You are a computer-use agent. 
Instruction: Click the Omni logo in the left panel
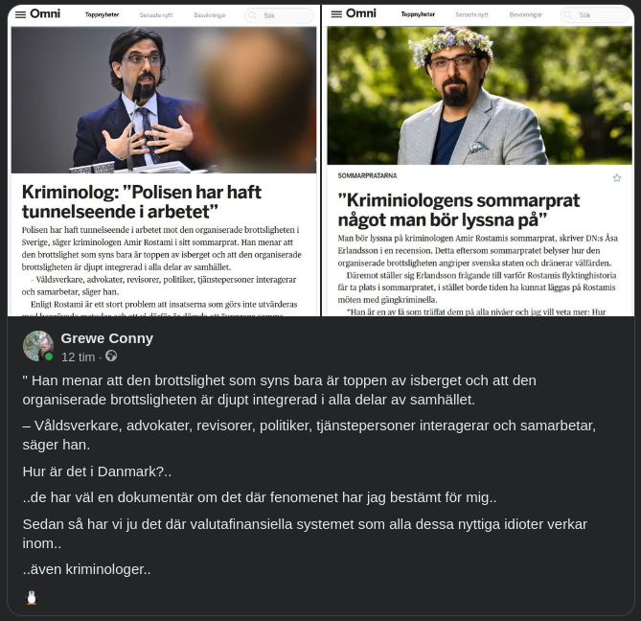[45, 14]
